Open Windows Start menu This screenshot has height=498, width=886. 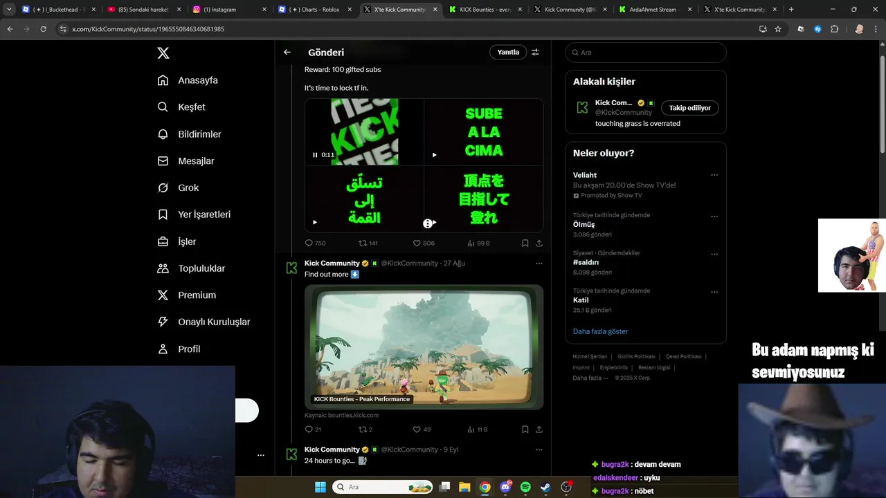click(320, 487)
